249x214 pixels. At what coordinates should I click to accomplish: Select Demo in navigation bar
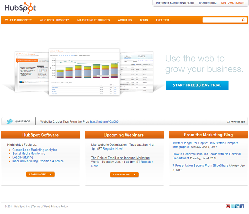click(144, 20)
